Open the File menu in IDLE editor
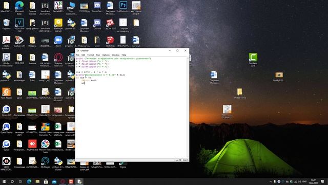This screenshot has width=328, height=185. [x=78, y=55]
